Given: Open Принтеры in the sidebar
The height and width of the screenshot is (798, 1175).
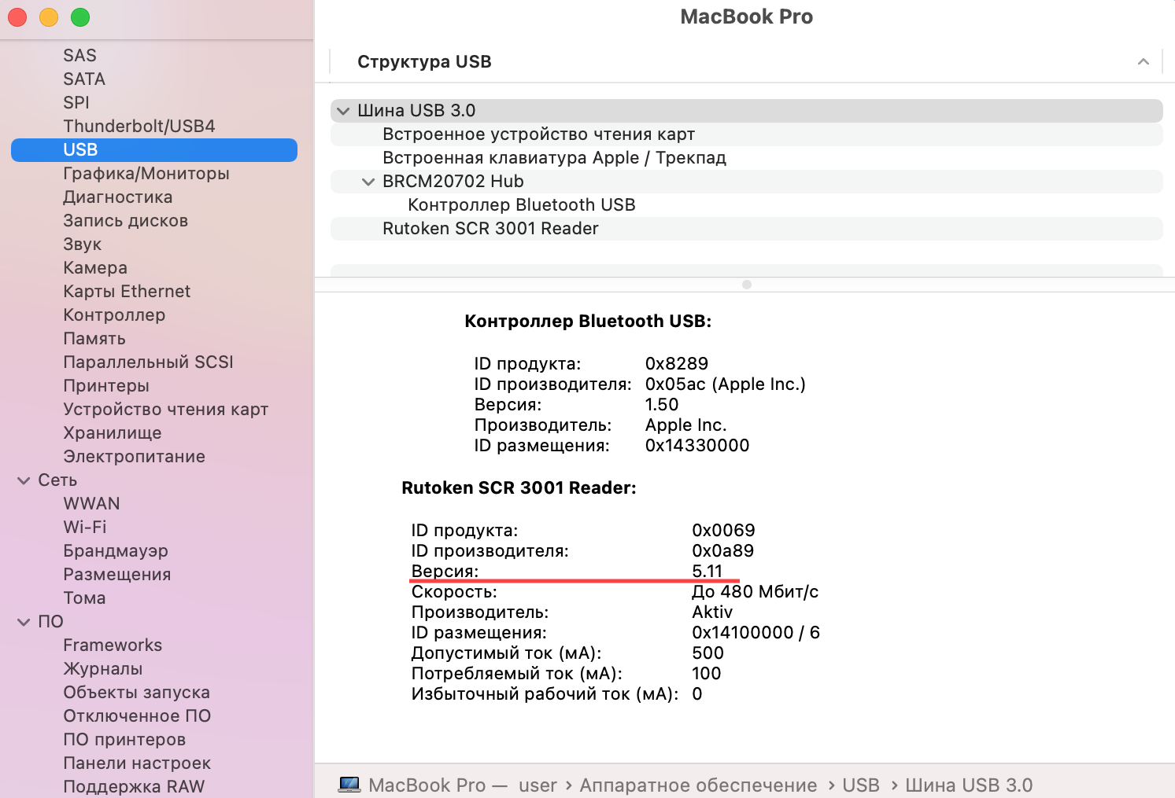Looking at the screenshot, I should coord(106,385).
